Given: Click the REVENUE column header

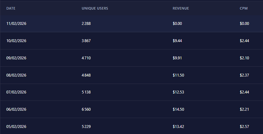Looking at the screenshot, I should 181,8.
